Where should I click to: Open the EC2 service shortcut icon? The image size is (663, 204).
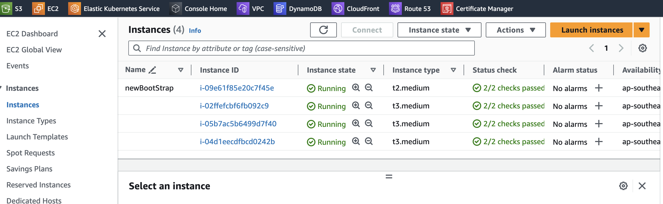38,9
